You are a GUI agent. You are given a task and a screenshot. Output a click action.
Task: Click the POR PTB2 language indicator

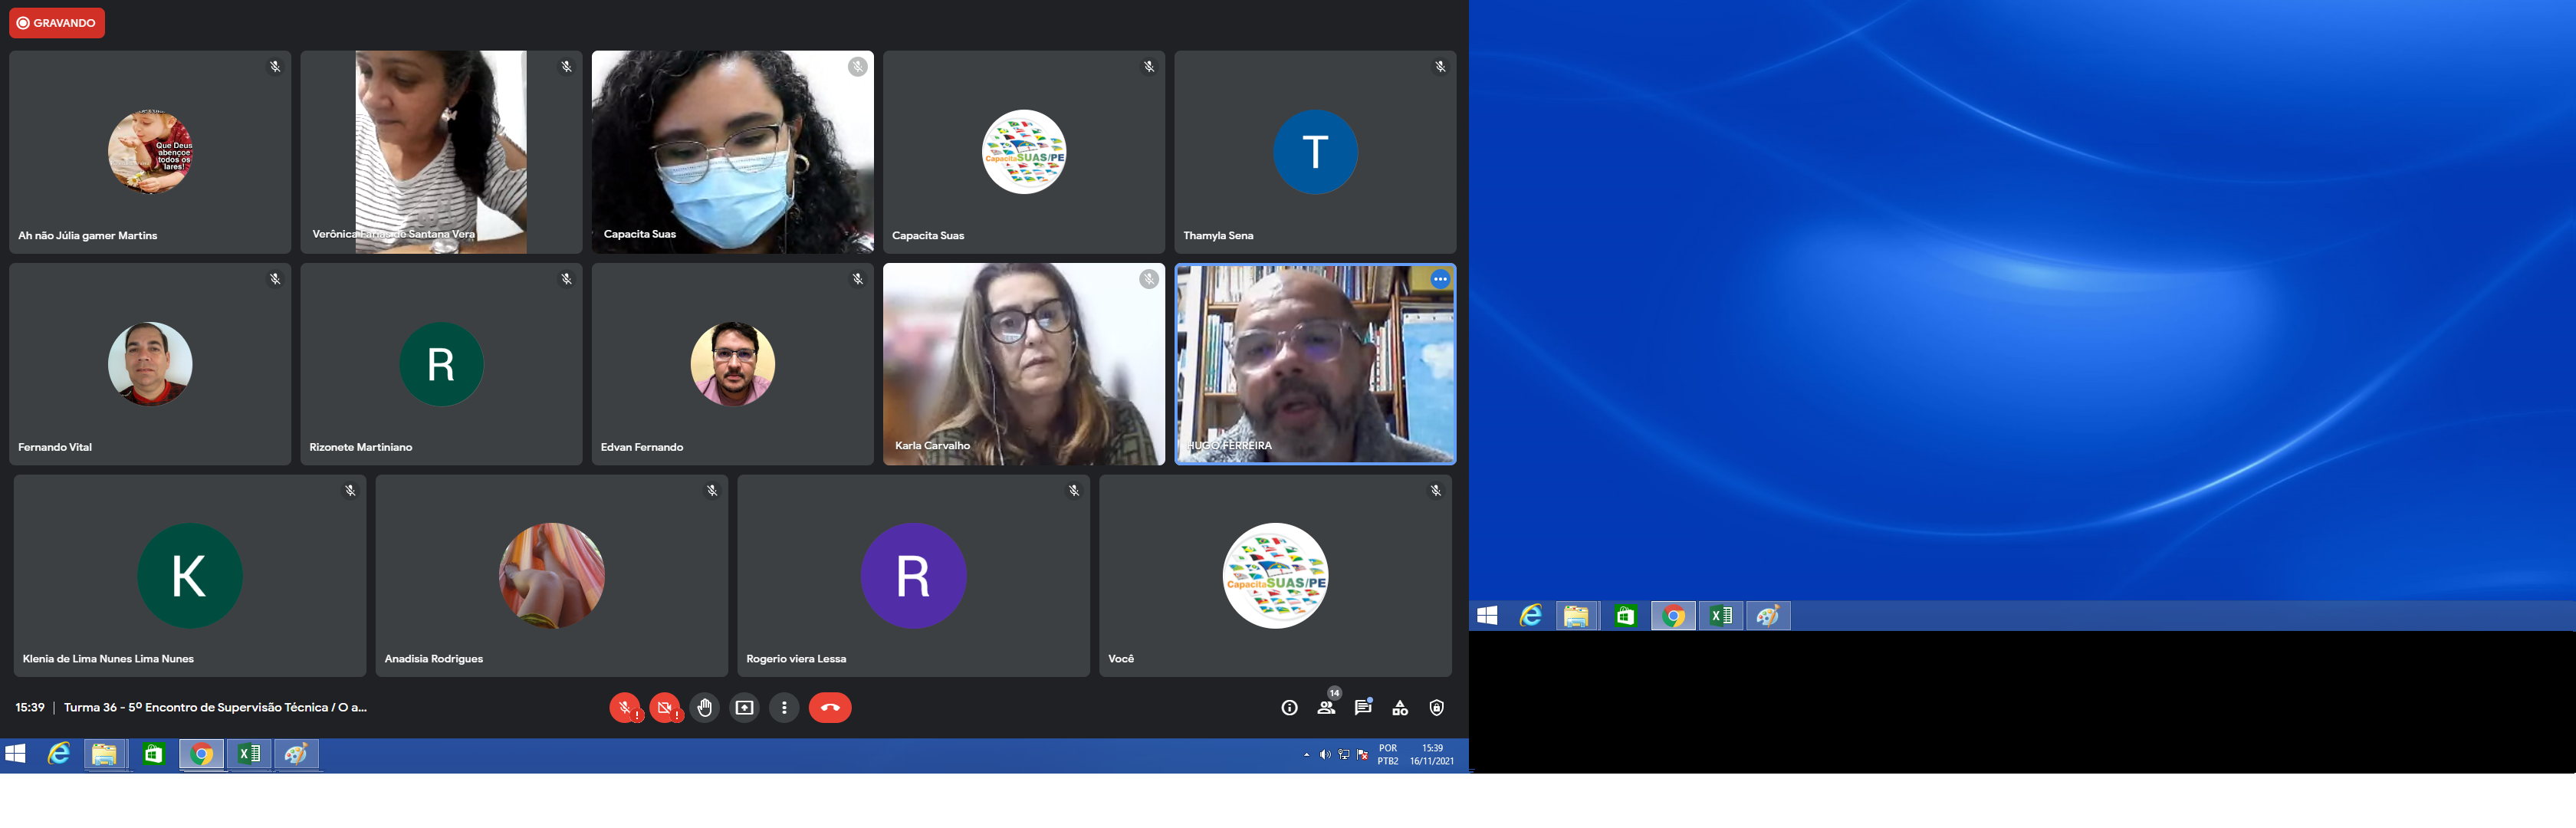[1388, 755]
